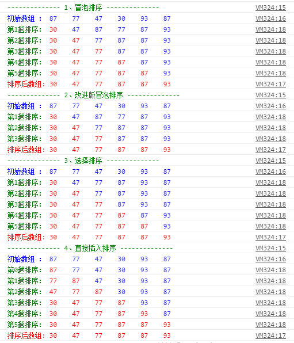This screenshot has height=343, width=294.
Task: Click 排序后数组 label in section 1
Action: point(26,84)
